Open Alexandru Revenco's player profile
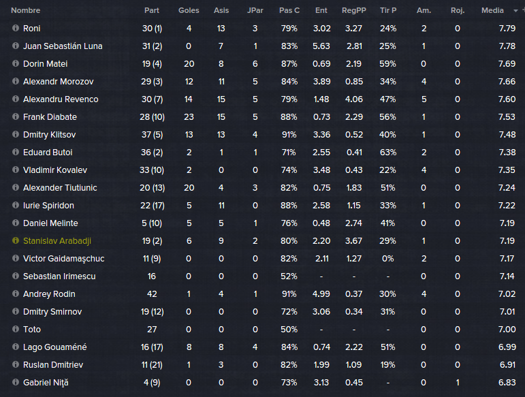525x397 pixels. (61, 99)
